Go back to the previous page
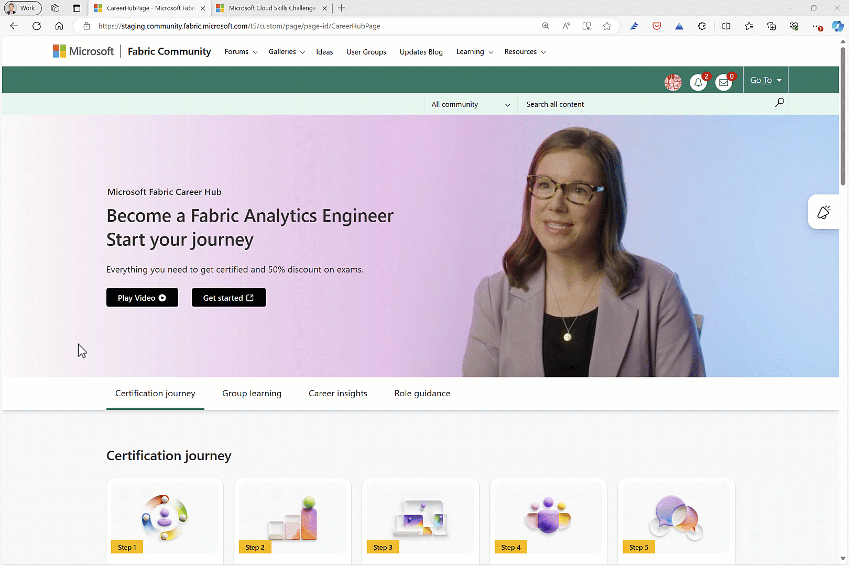Viewport: 849px width, 566px height. (x=14, y=26)
